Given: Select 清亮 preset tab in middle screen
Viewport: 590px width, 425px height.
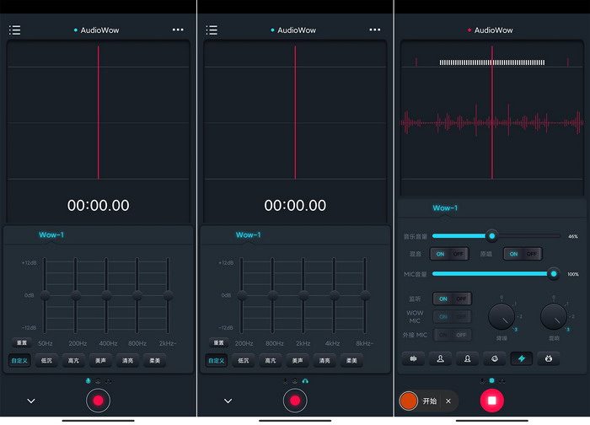Looking at the screenshot, I should 324,361.
